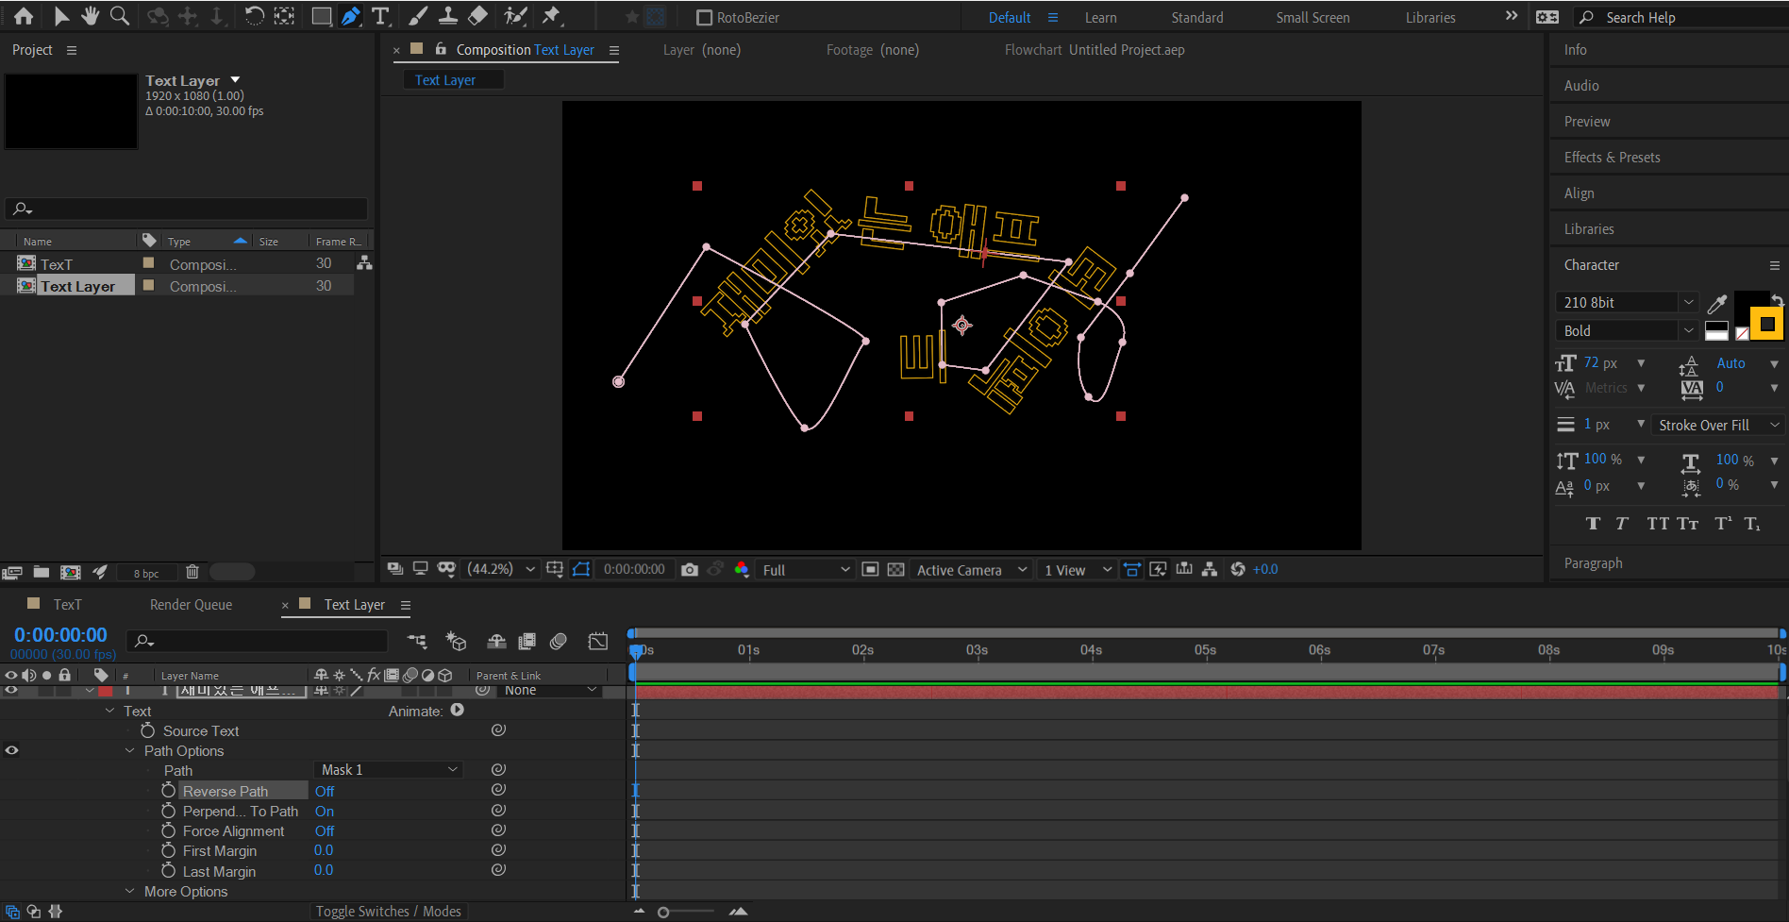Toggle the mask and shape path visibility button
The height and width of the screenshot is (922, 1789).
pyautogui.click(x=581, y=569)
